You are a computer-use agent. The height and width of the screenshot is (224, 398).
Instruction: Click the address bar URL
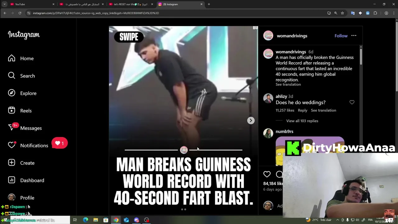96,13
